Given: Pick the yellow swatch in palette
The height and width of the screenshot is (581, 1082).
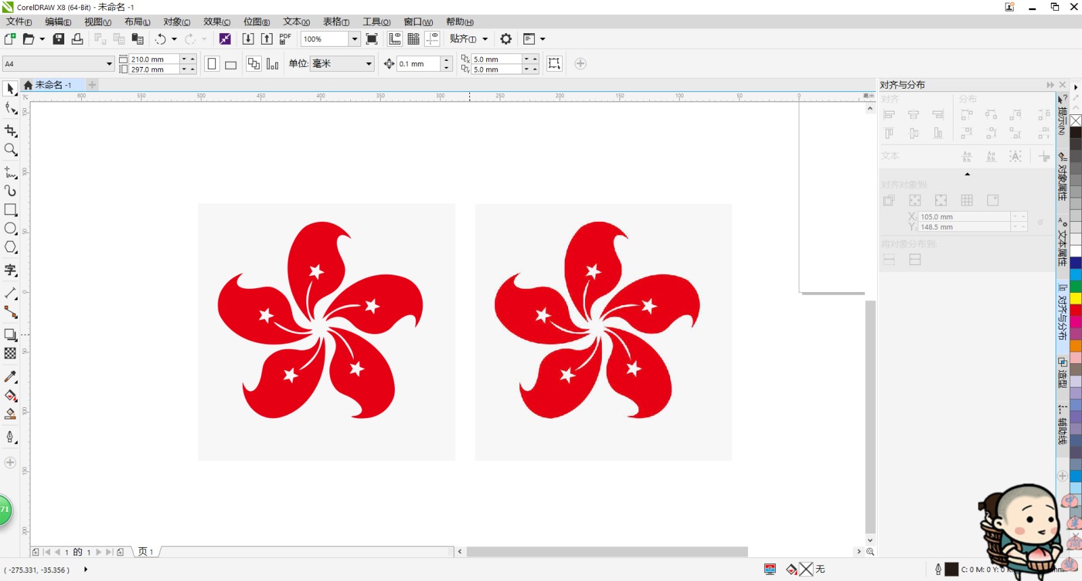Looking at the screenshot, I should tap(1075, 298).
